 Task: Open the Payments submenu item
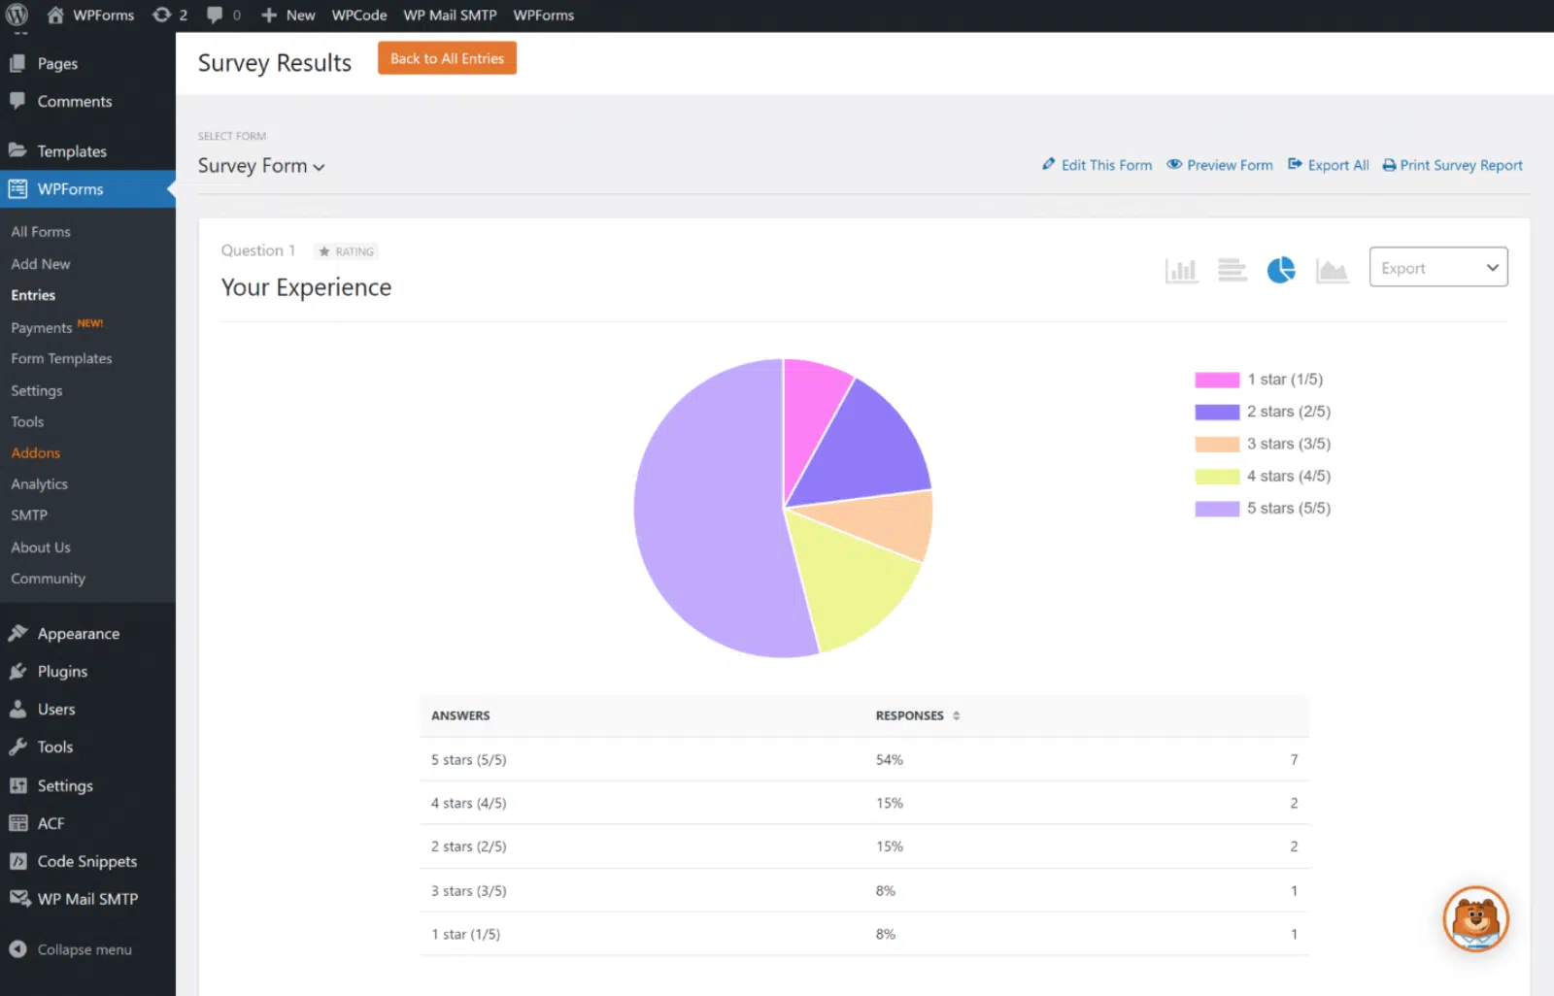(x=42, y=328)
